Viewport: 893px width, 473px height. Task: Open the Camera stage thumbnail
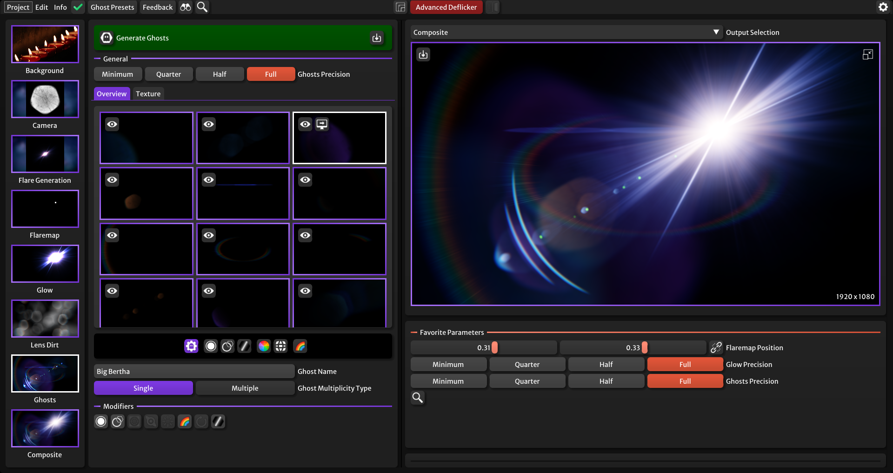[45, 99]
